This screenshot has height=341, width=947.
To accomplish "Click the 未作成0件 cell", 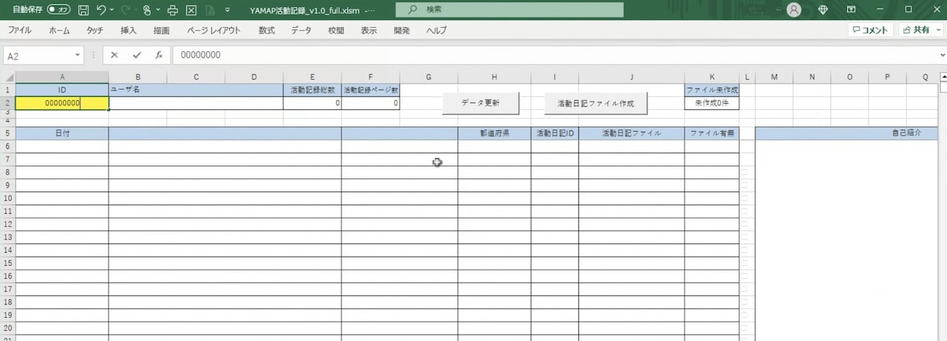I will tap(712, 103).
